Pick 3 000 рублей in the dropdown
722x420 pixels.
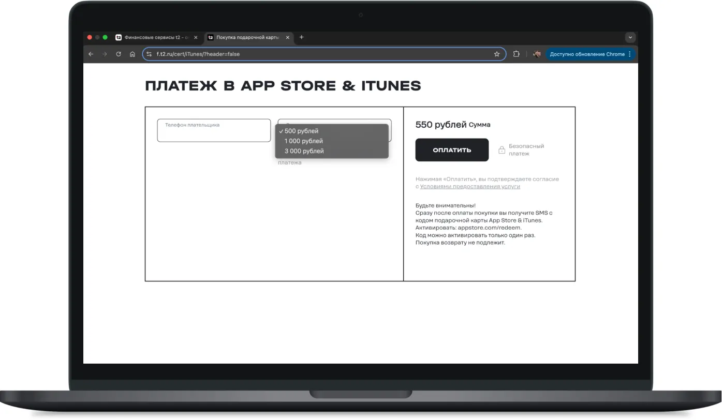[x=304, y=151]
